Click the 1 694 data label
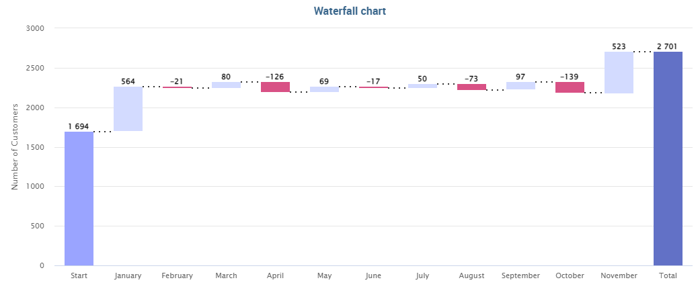 tap(79, 126)
